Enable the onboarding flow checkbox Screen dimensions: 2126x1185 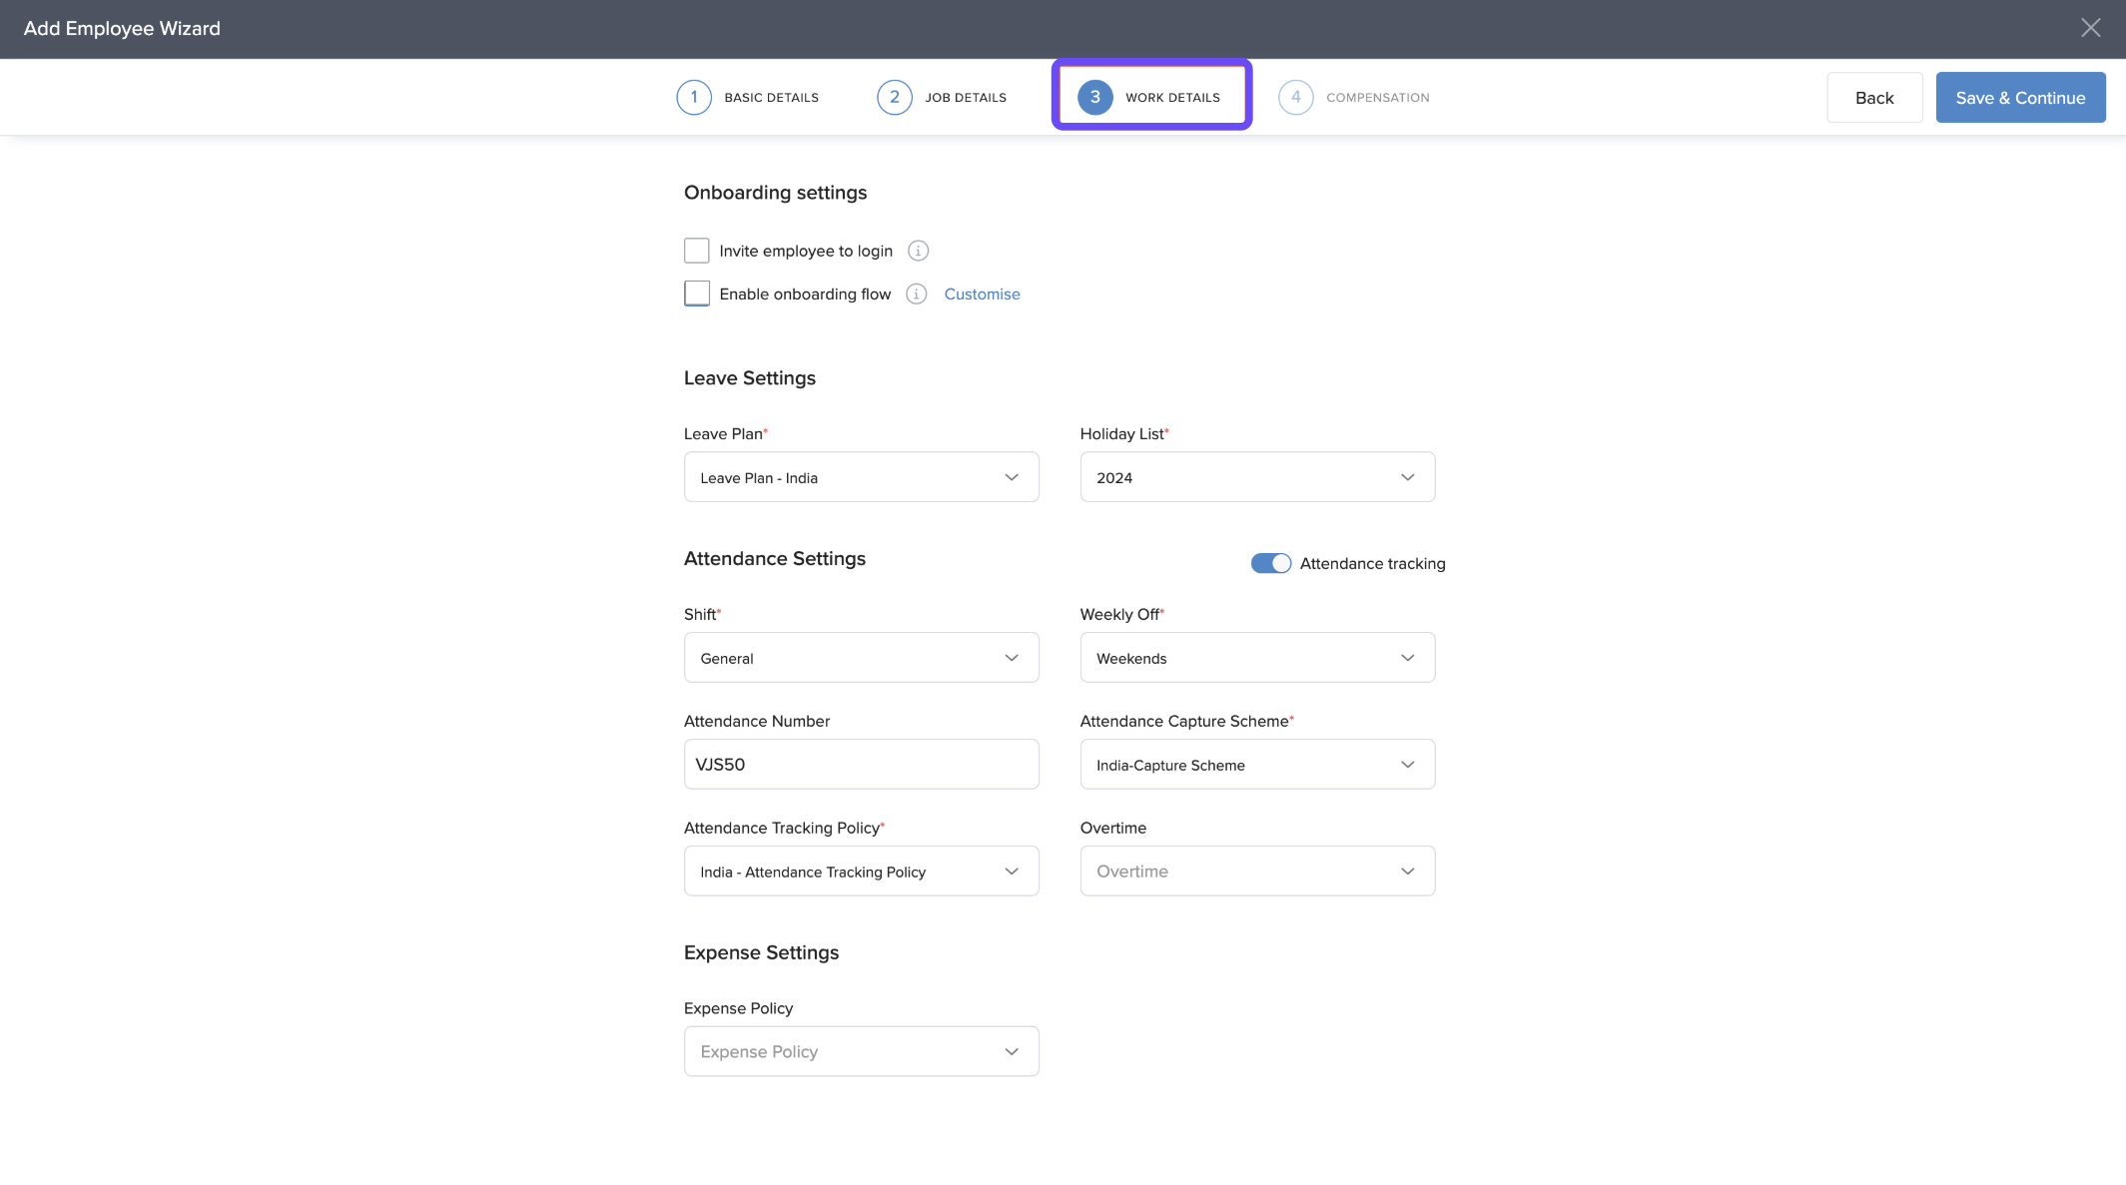(697, 294)
